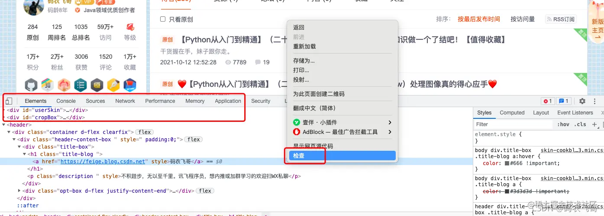
Task: Click the AdBlock icon in context menu
Action: pyautogui.click(x=297, y=132)
